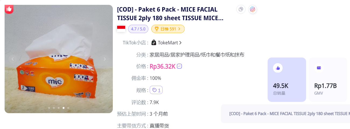
Task: Click the 4.7 / 5.0 rating badge
Action: (138, 29)
